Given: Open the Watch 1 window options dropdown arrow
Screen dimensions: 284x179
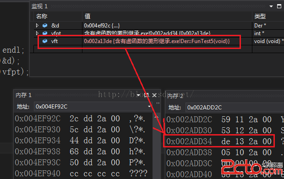Looking at the screenshot, I should 271,6.
